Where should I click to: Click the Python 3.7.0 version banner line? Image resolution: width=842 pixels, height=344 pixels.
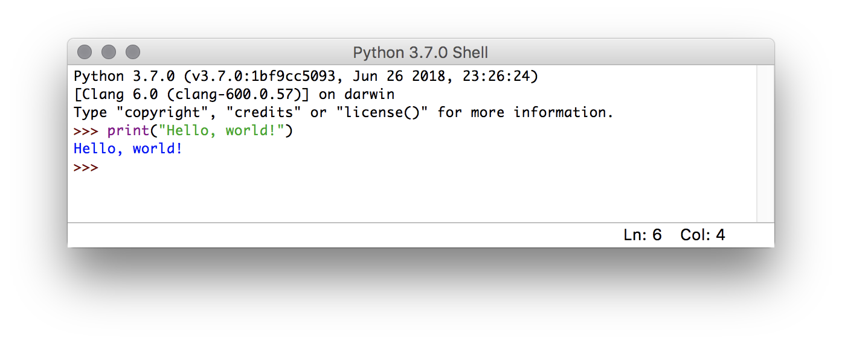(306, 77)
